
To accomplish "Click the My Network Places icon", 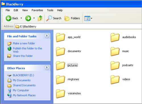I will click(9, 95).
